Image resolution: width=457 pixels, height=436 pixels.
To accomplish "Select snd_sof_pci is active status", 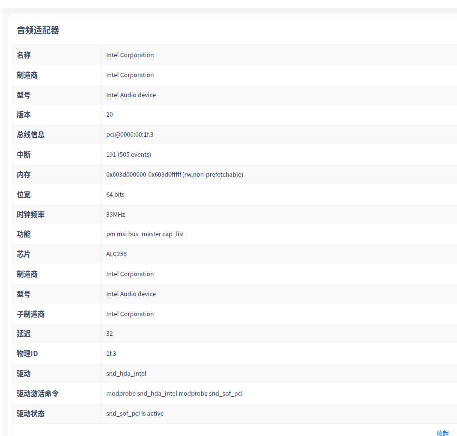I will pyautogui.click(x=135, y=414).
